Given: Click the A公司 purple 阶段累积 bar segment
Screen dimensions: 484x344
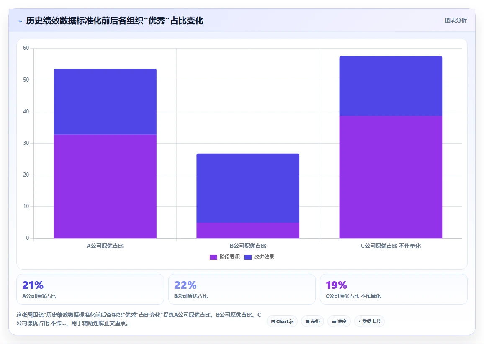Looking at the screenshot, I should pyautogui.click(x=105, y=186).
